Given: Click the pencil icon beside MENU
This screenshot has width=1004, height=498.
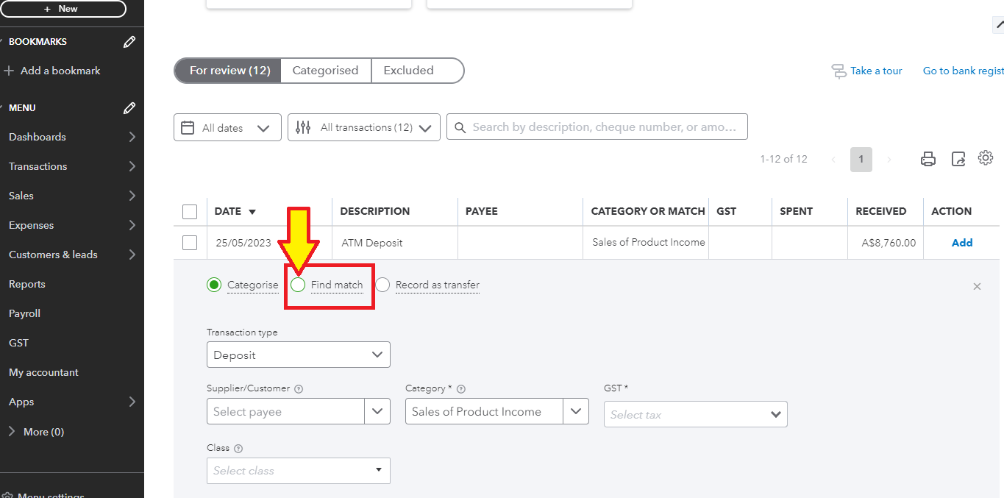Looking at the screenshot, I should pyautogui.click(x=129, y=108).
